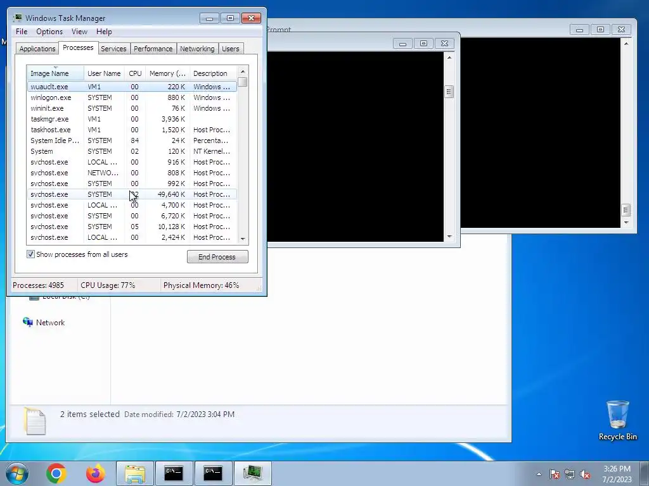The height and width of the screenshot is (486, 649).
Task: Select taskmgr.exe process row
Action: click(x=132, y=119)
